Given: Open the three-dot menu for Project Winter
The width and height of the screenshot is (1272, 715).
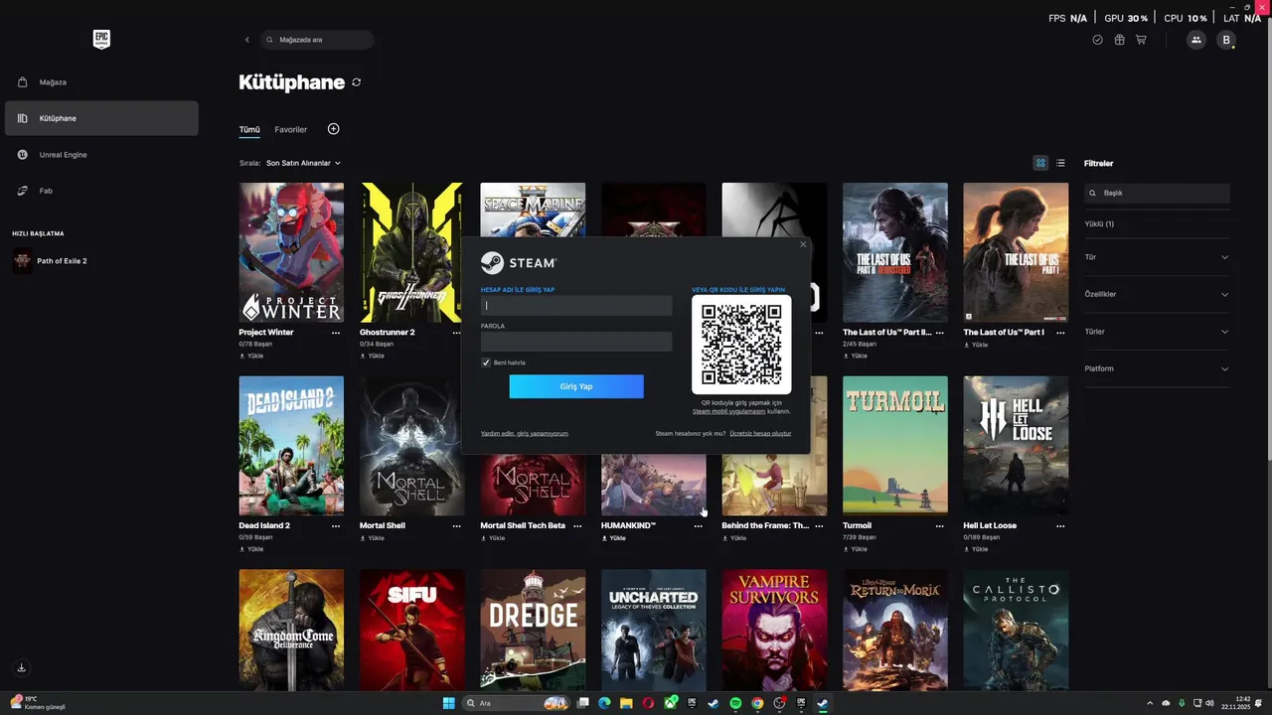Looking at the screenshot, I should (x=336, y=333).
